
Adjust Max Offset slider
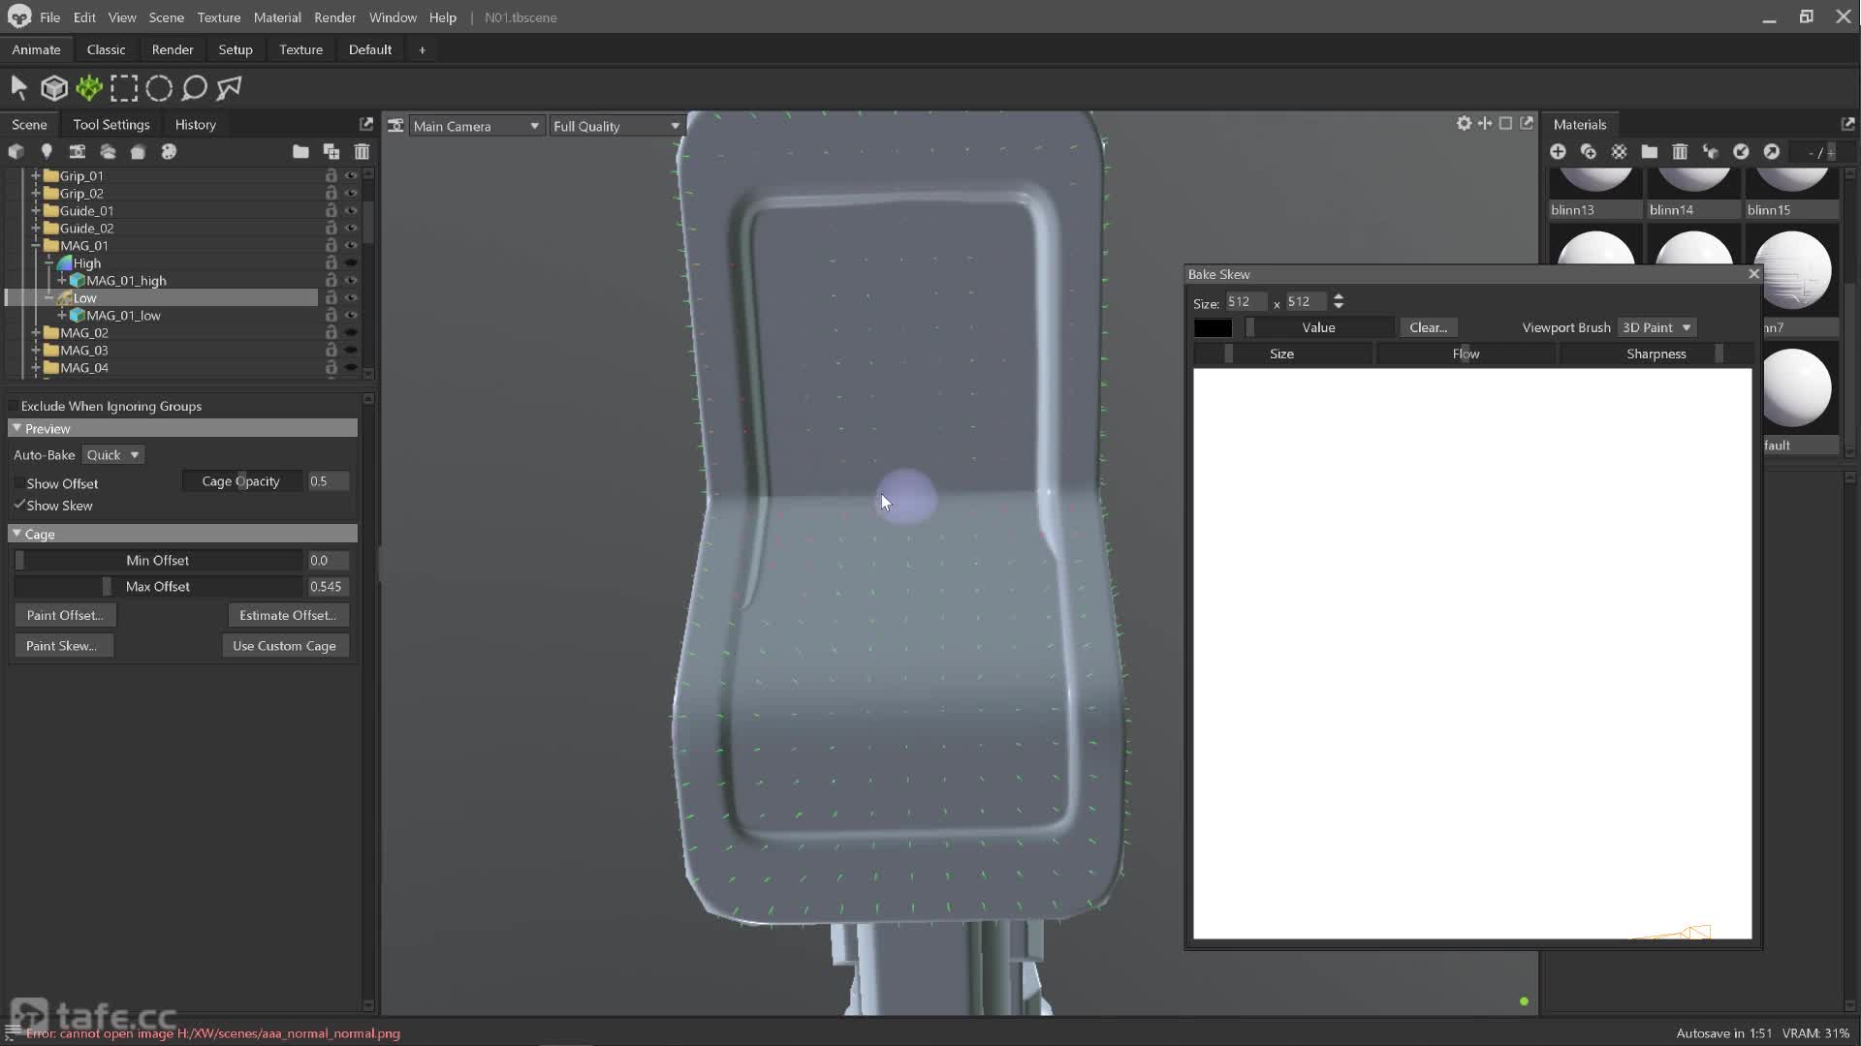point(158,587)
